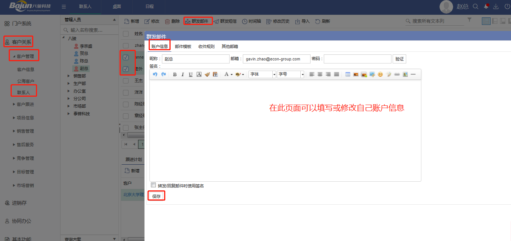Open the 字体 font family dropdown
This screenshot has height=241, width=511.
pos(262,74)
